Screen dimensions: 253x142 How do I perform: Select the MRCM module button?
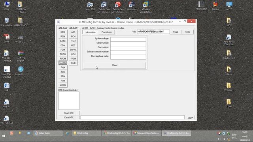point(63,85)
